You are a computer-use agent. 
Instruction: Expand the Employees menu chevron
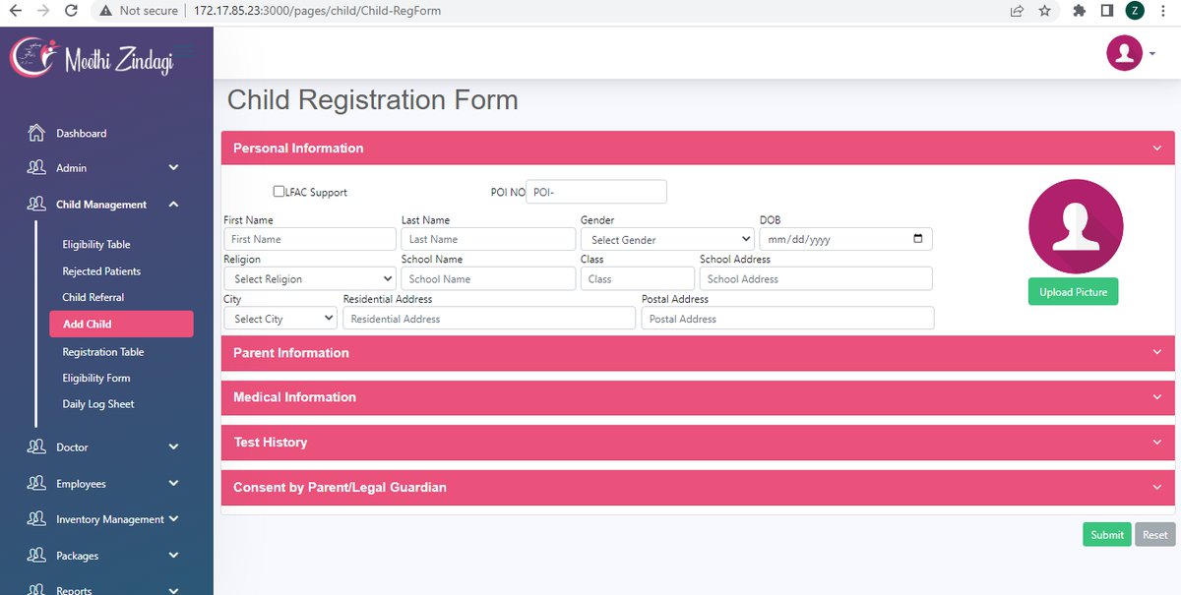tap(173, 484)
